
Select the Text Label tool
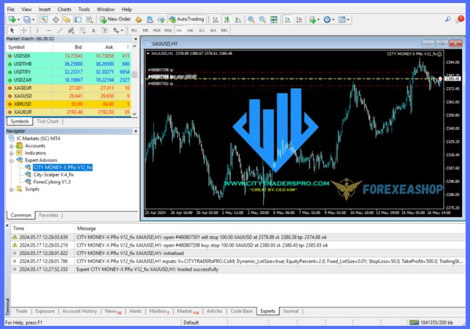click(x=105, y=30)
